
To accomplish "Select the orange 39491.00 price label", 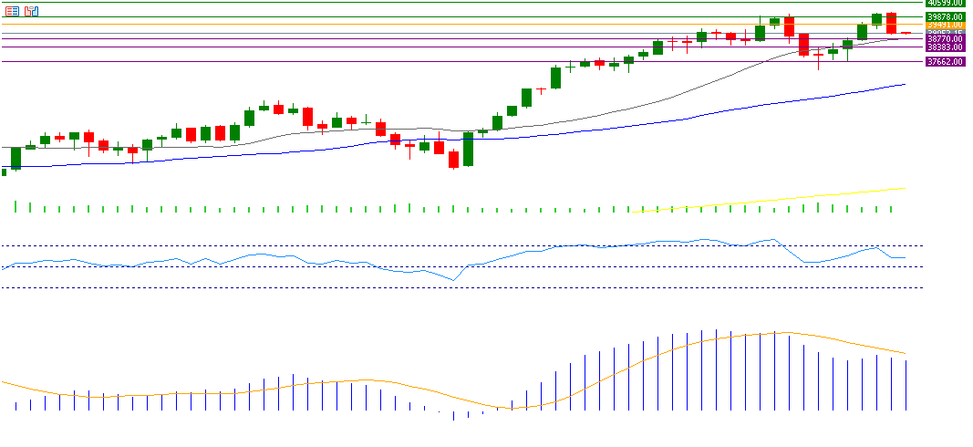I will pyautogui.click(x=945, y=25).
